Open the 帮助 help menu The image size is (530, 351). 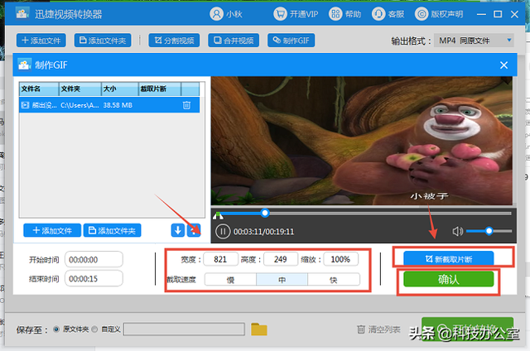(345, 14)
